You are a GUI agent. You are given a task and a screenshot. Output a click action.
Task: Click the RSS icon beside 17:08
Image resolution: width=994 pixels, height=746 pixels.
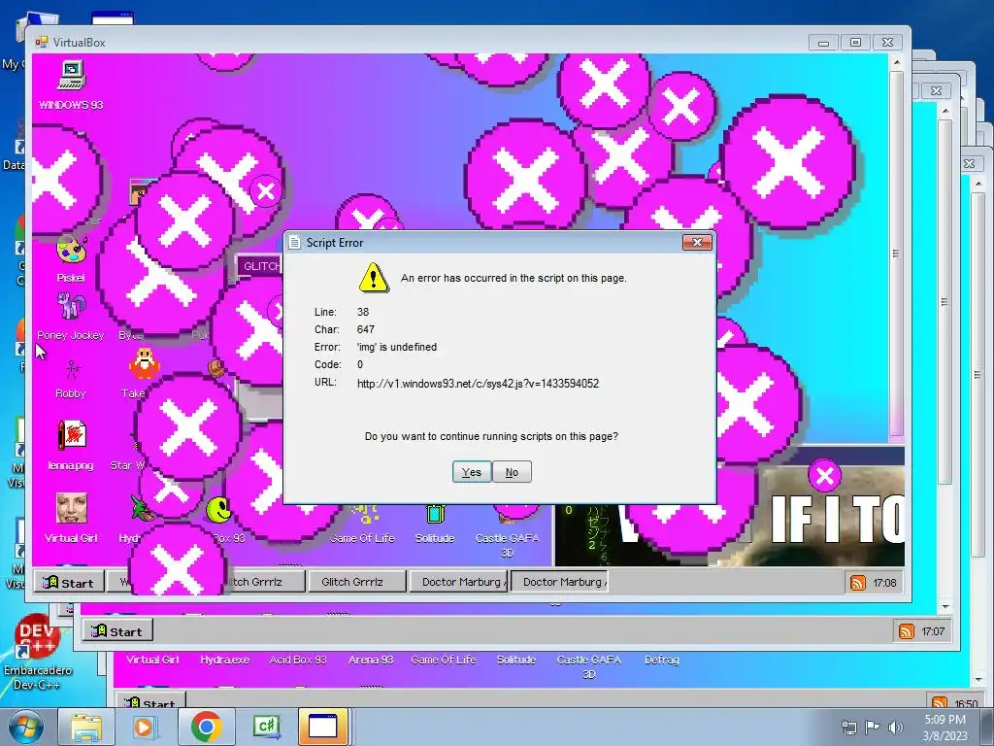point(857,583)
